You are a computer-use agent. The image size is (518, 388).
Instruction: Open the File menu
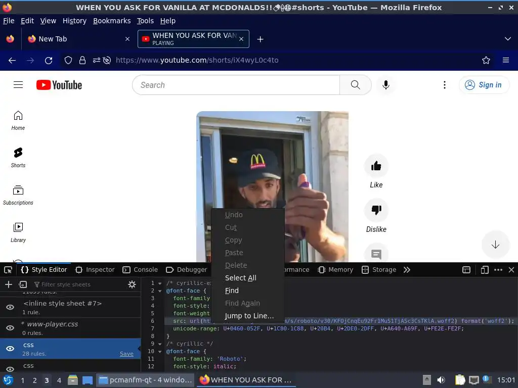click(x=9, y=21)
